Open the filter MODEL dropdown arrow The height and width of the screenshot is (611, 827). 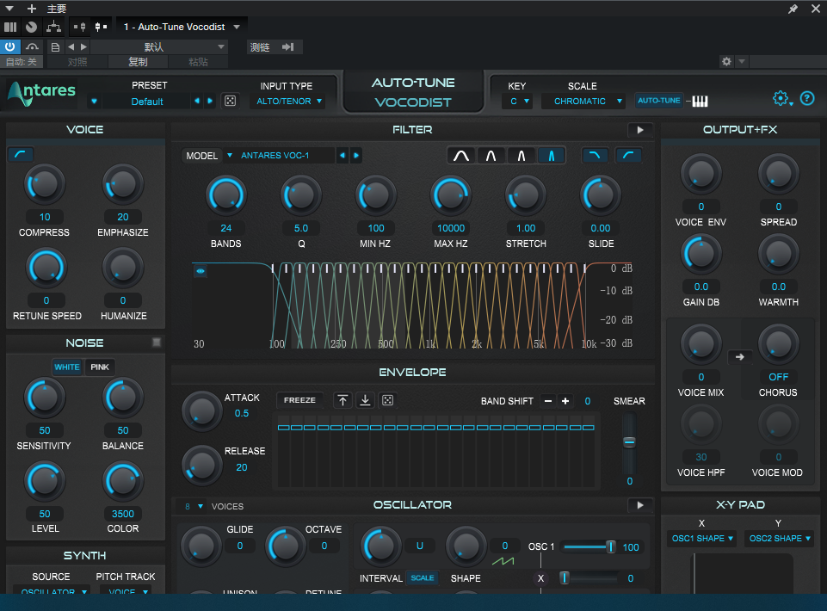[x=230, y=155]
